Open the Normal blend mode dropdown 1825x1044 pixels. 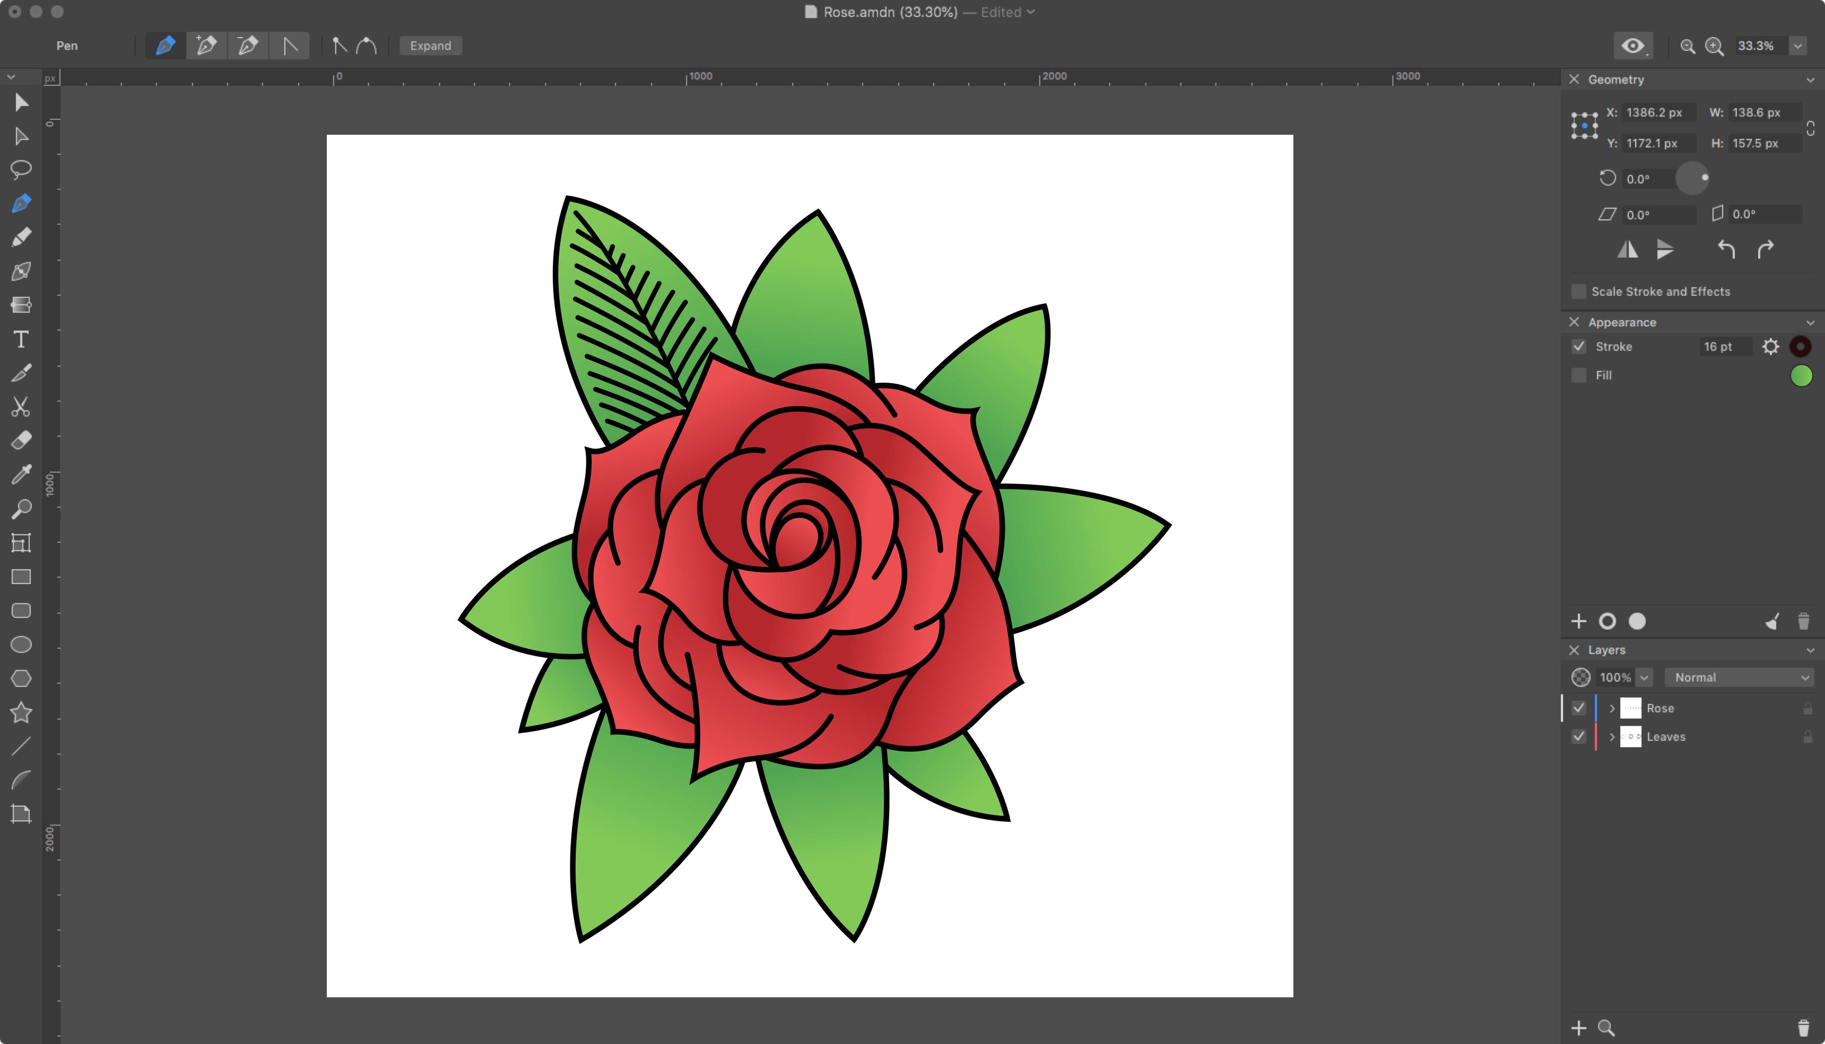click(x=1739, y=677)
